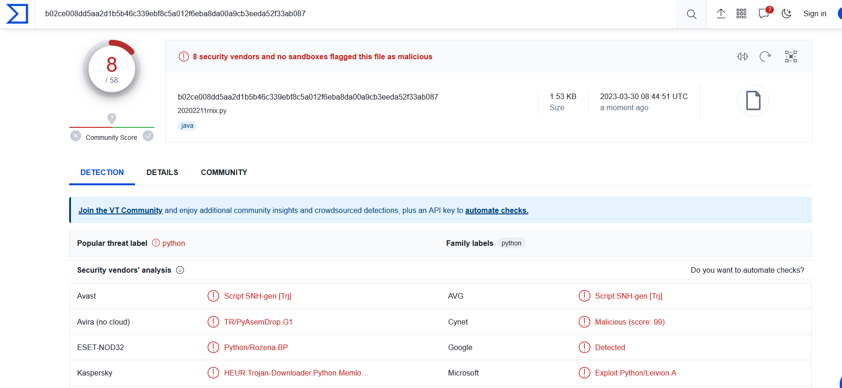Click the automate checks link
The width and height of the screenshot is (842, 388).
496,210
